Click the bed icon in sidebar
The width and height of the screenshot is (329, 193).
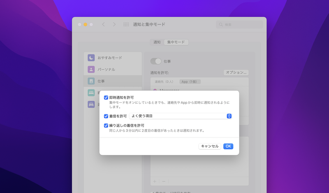click(91, 93)
